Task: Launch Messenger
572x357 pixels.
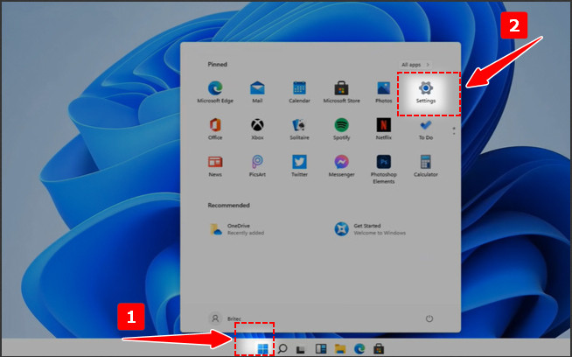Action: [341, 166]
